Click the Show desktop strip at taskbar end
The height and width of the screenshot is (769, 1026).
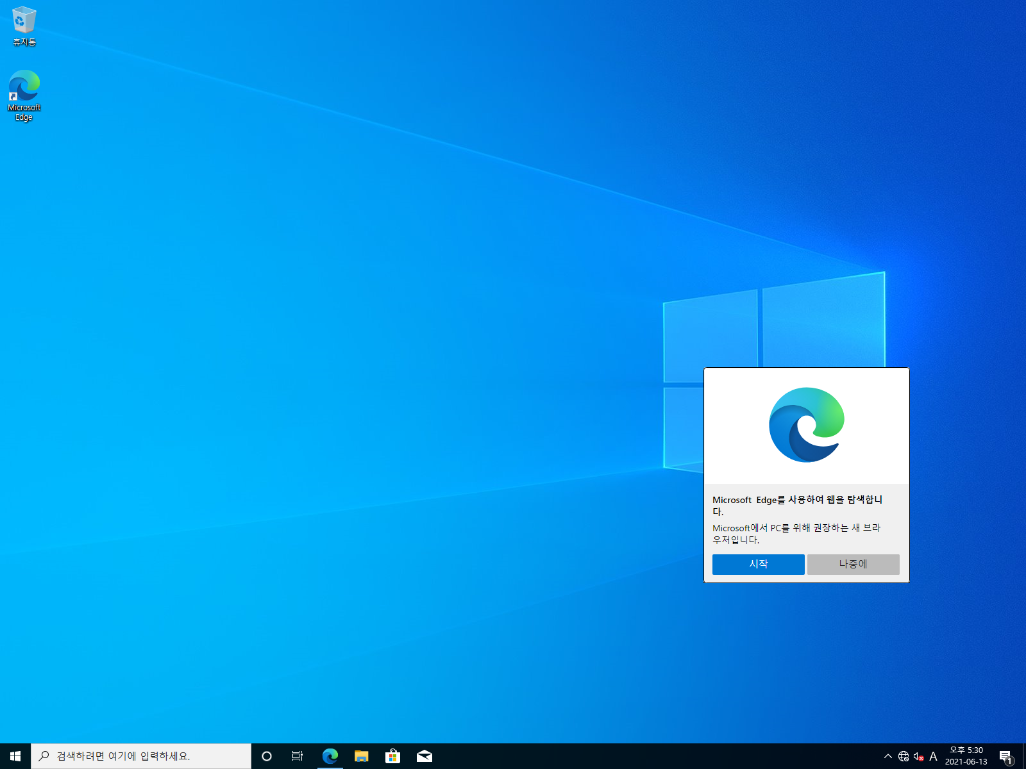click(x=1024, y=756)
